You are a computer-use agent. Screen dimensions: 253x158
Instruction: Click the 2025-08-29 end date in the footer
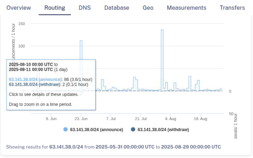click(191, 147)
